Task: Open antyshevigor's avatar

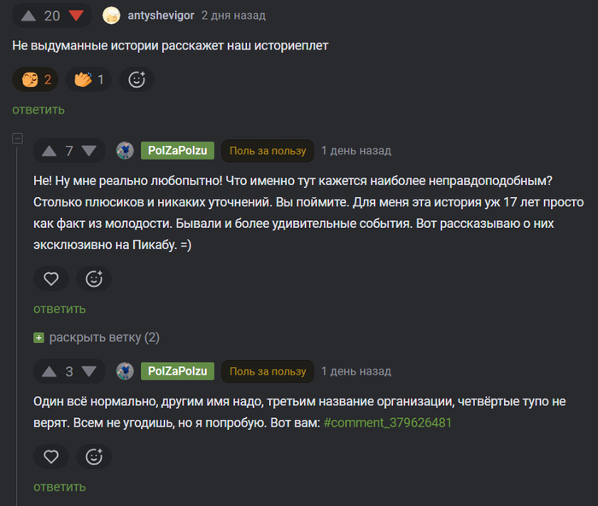Action: click(111, 15)
